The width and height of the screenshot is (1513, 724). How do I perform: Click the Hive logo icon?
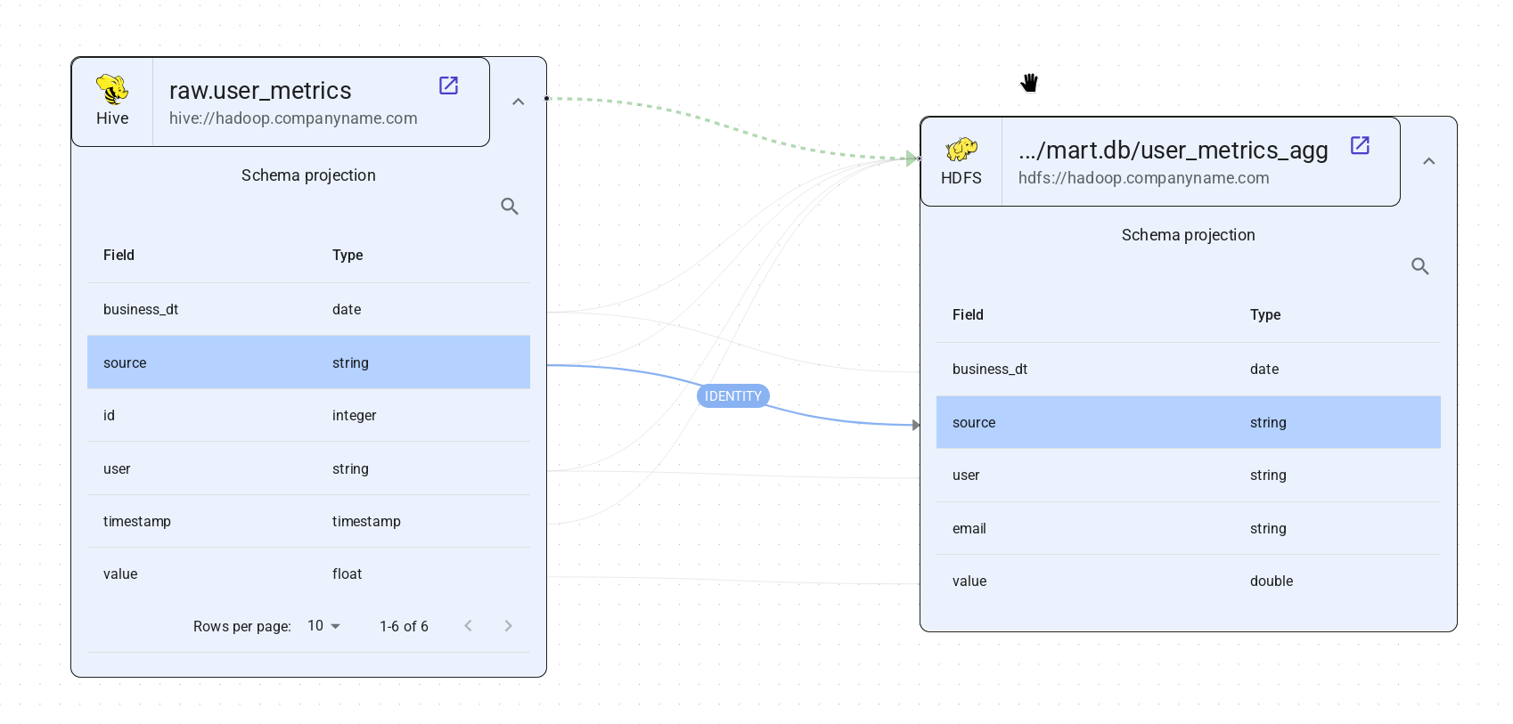click(112, 89)
